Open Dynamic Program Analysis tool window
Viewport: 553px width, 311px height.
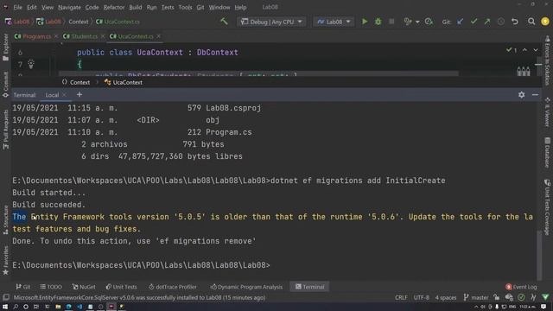tap(246, 287)
